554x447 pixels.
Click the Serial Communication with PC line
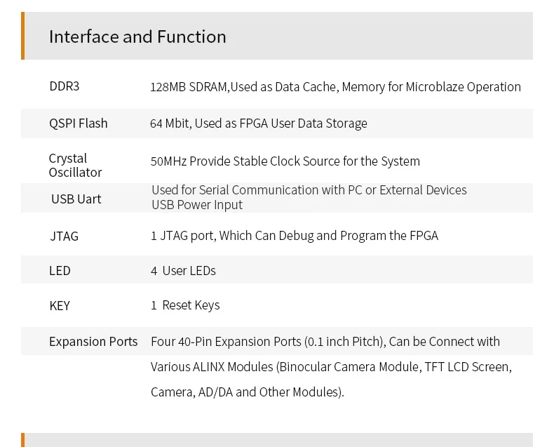[309, 190]
